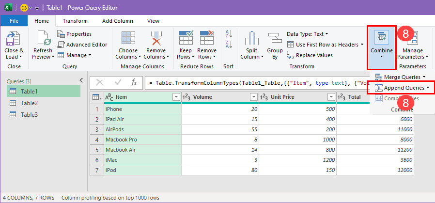
Task: Open the Item column filter dropdown
Action: pyautogui.click(x=176, y=97)
